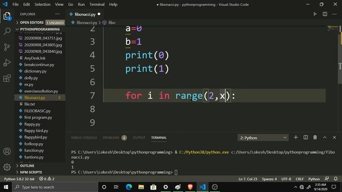Open Explorer Views and More Actions ellipsis

pyautogui.click(x=57, y=14)
